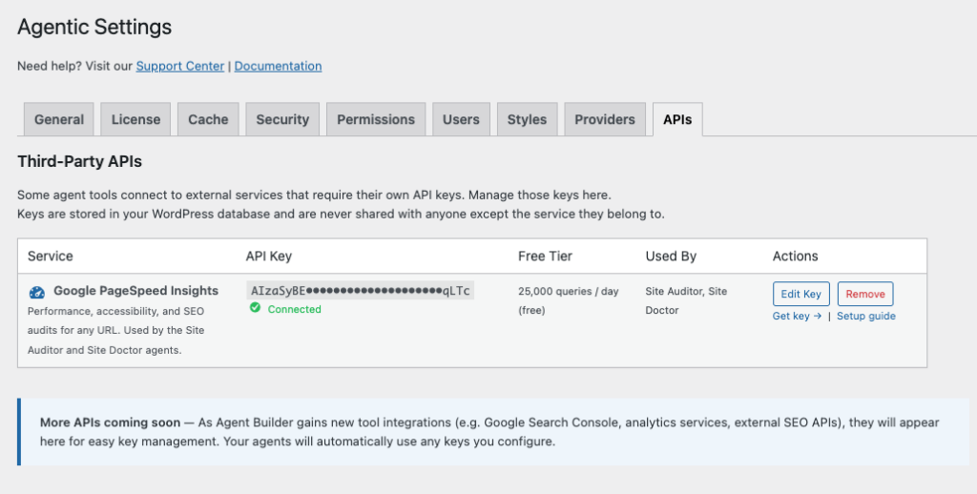Click the Free Tier column header
The width and height of the screenshot is (977, 494).
tap(545, 256)
